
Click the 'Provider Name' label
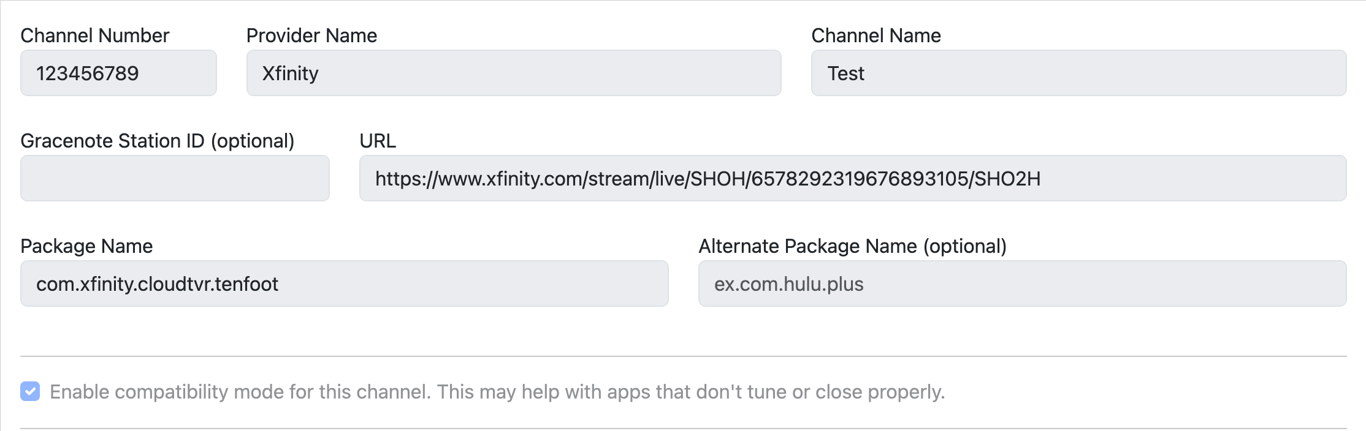(311, 36)
